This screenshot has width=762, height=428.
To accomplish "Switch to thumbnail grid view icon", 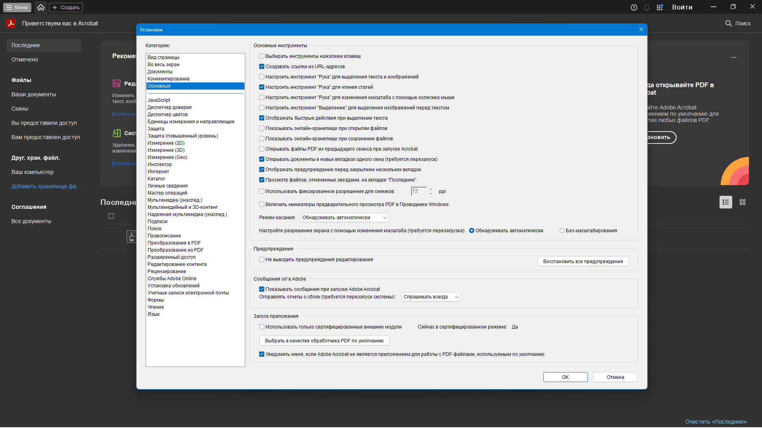I will [743, 202].
